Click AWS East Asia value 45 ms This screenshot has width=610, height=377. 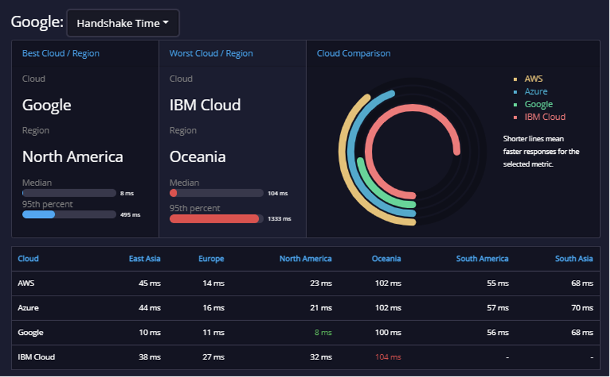pyautogui.click(x=150, y=284)
